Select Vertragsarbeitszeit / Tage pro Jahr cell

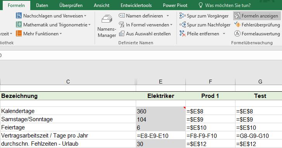pos(68,136)
